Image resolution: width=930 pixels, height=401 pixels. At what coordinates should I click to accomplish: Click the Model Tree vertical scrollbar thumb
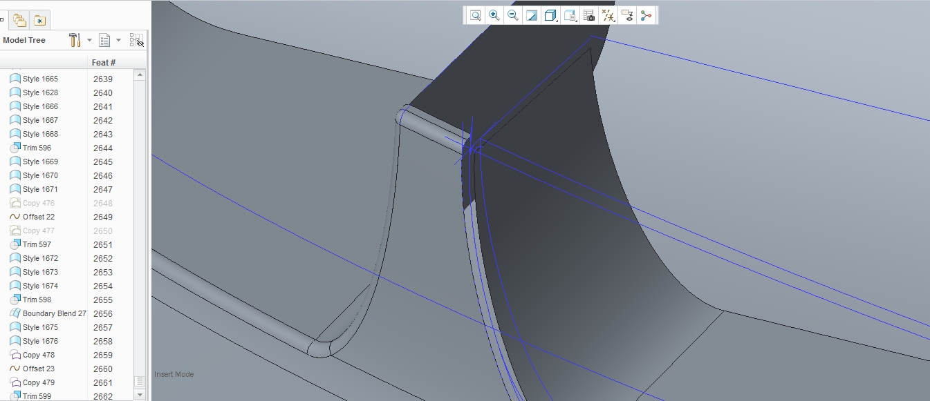click(x=140, y=381)
